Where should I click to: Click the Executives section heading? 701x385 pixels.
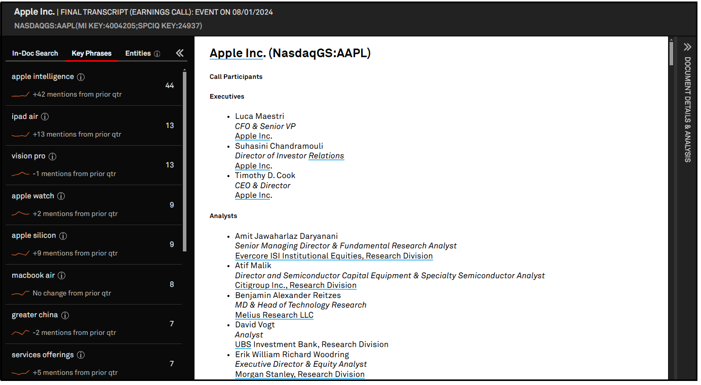[x=227, y=97]
